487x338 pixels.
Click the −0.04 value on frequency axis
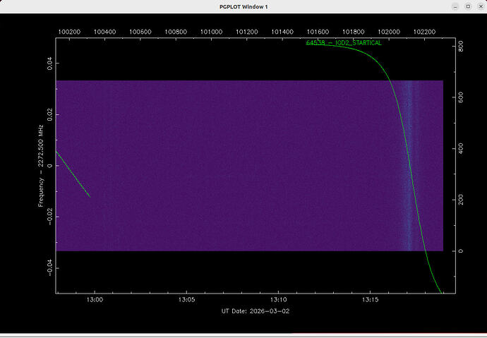pyautogui.click(x=49, y=266)
